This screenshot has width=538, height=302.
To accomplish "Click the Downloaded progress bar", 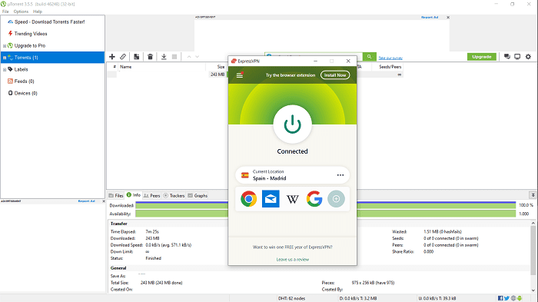I will (325, 205).
